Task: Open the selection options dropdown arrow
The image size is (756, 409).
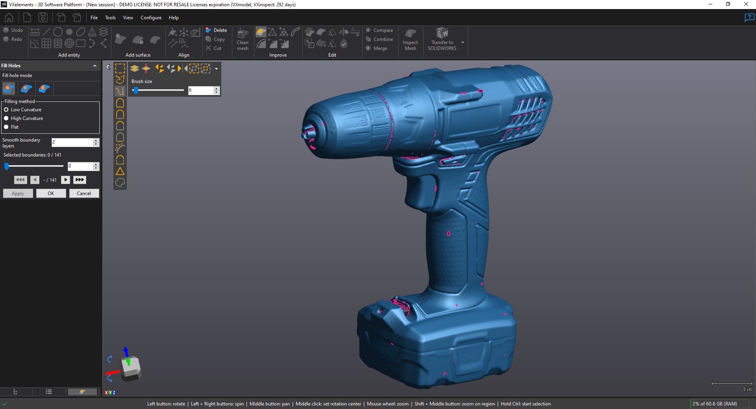Action: click(x=216, y=69)
